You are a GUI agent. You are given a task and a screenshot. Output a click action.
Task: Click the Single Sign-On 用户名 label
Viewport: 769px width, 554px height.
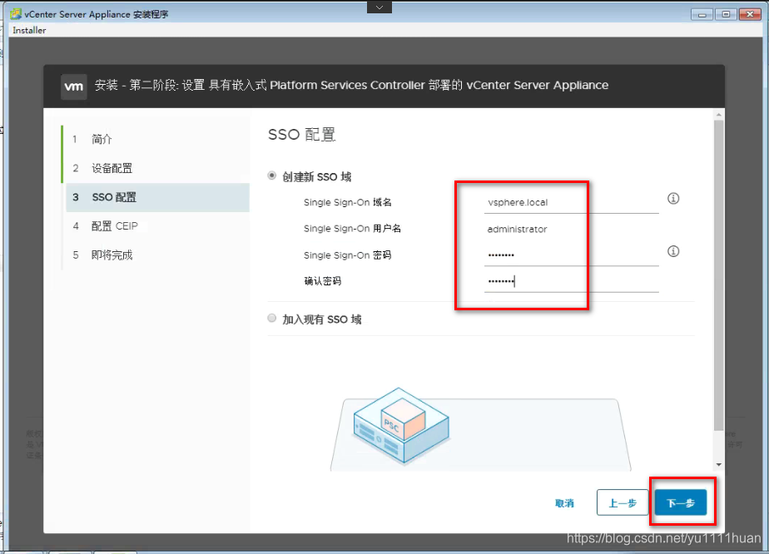coord(352,229)
